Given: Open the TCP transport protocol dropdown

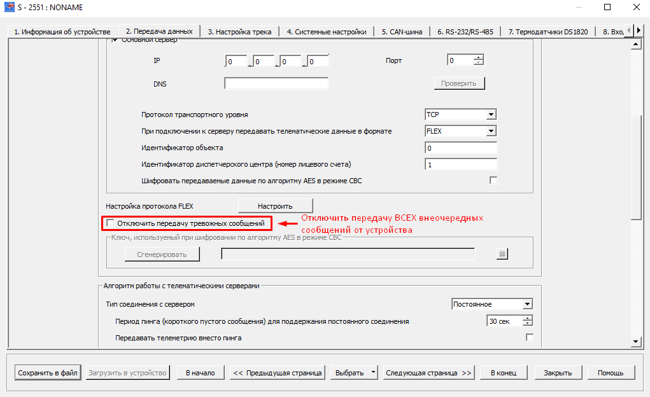Looking at the screenshot, I should [490, 115].
